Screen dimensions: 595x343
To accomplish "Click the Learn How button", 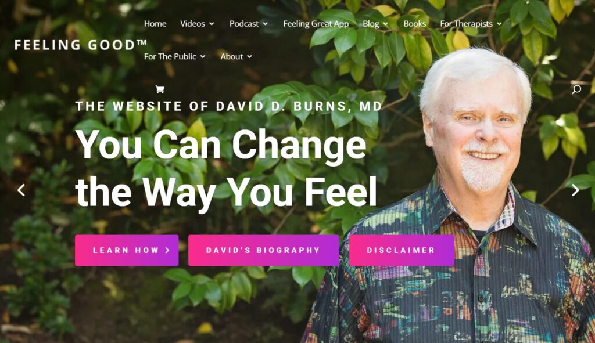I will [x=127, y=250].
